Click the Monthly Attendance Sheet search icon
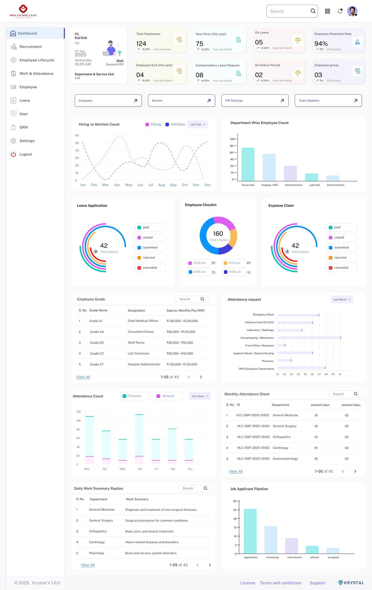 pyautogui.click(x=356, y=394)
